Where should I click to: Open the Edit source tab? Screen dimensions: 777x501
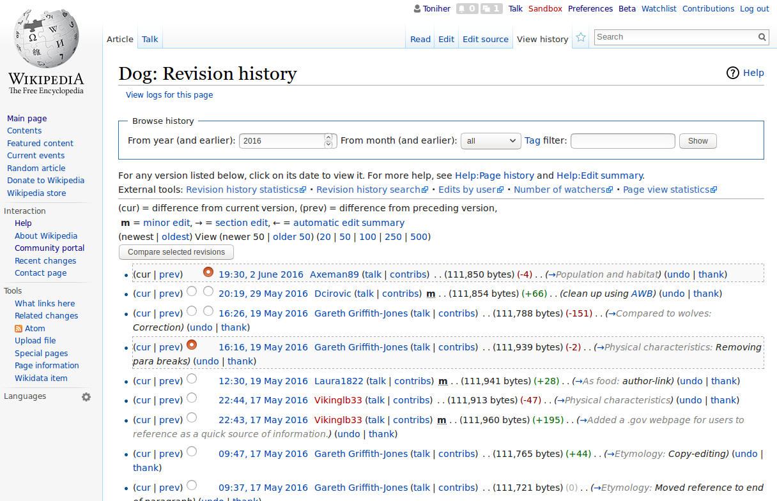point(486,39)
